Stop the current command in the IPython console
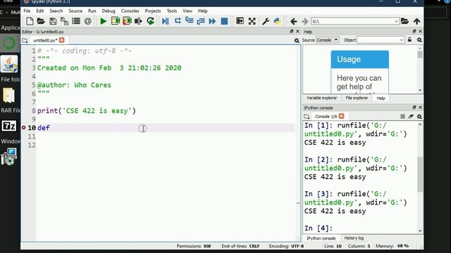The width and height of the screenshot is (451, 253). 402,117
